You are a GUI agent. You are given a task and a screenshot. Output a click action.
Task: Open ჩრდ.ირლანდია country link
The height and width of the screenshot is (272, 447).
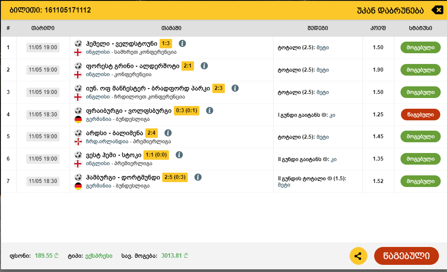(107, 141)
